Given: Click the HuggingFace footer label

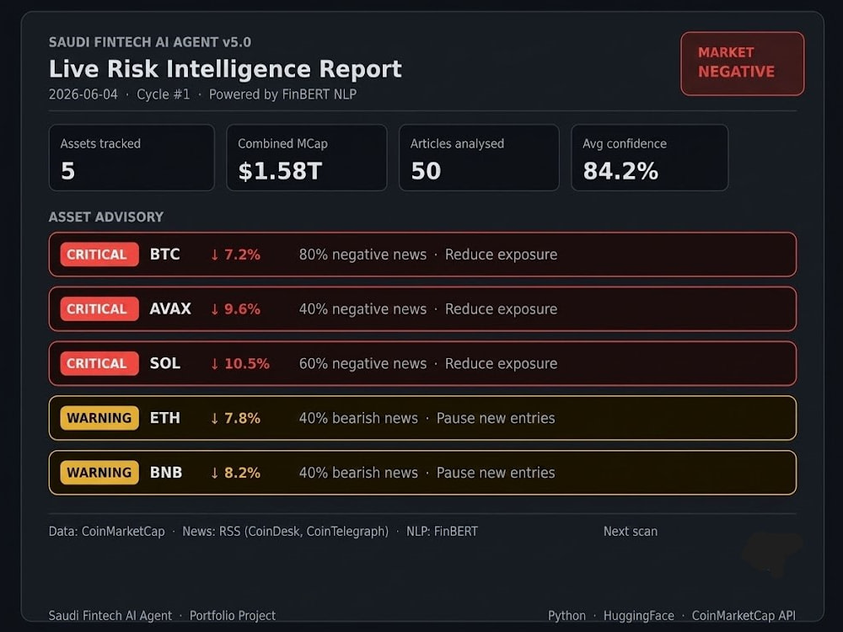Looking at the screenshot, I should [x=639, y=616].
